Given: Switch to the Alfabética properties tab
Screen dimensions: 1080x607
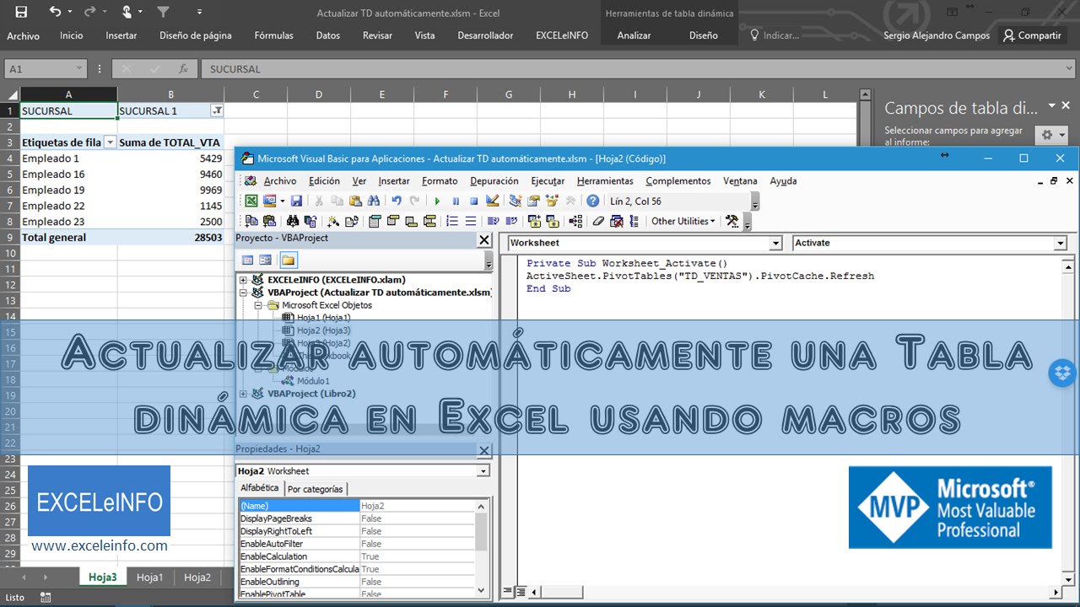Looking at the screenshot, I should pos(260,488).
